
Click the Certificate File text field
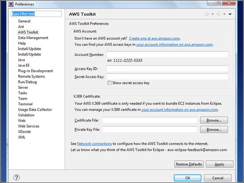[x=150, y=120]
